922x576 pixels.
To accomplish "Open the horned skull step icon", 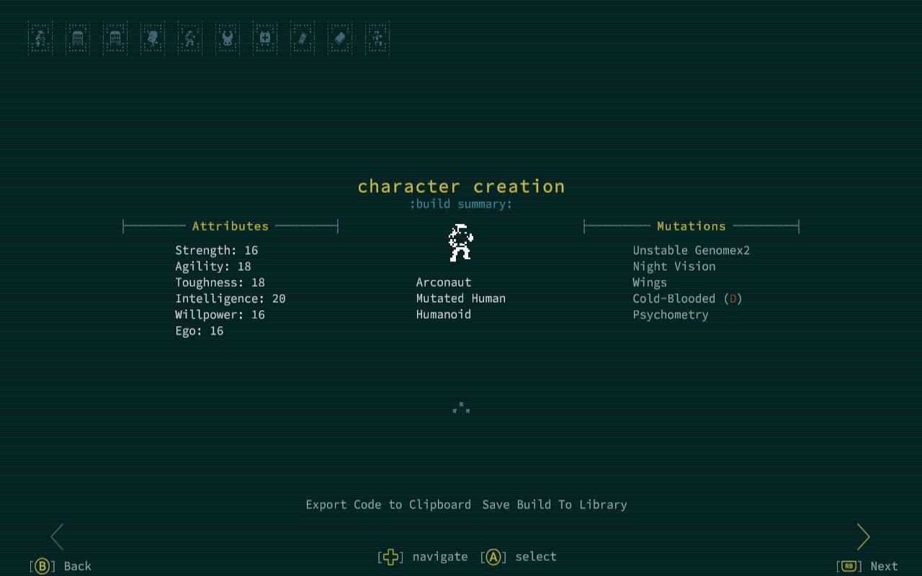I will [228, 38].
